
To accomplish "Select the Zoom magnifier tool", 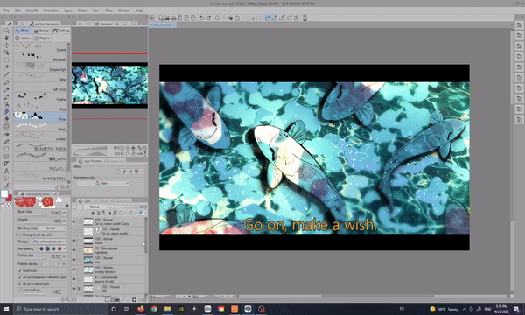I will (x=6, y=31).
